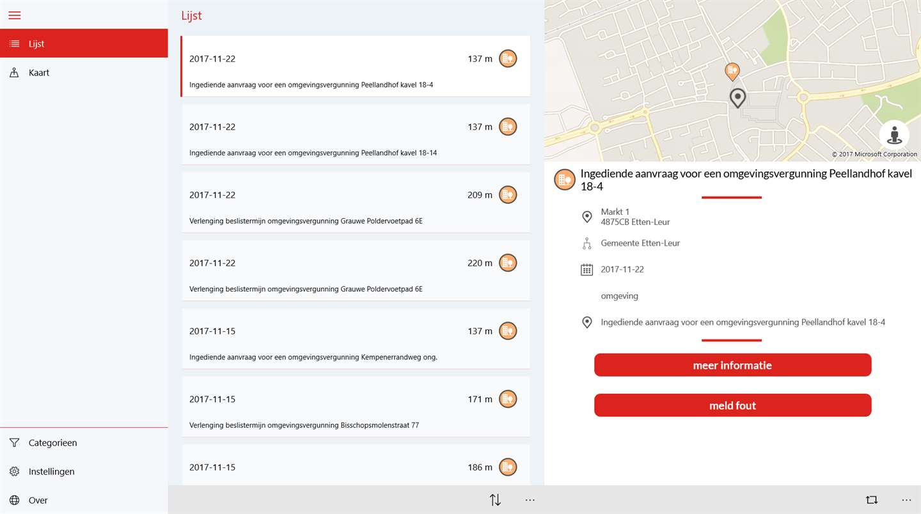The height and width of the screenshot is (514, 921).
Task: Select list item Peellandhof kavel 18-14
Action: pos(356,134)
